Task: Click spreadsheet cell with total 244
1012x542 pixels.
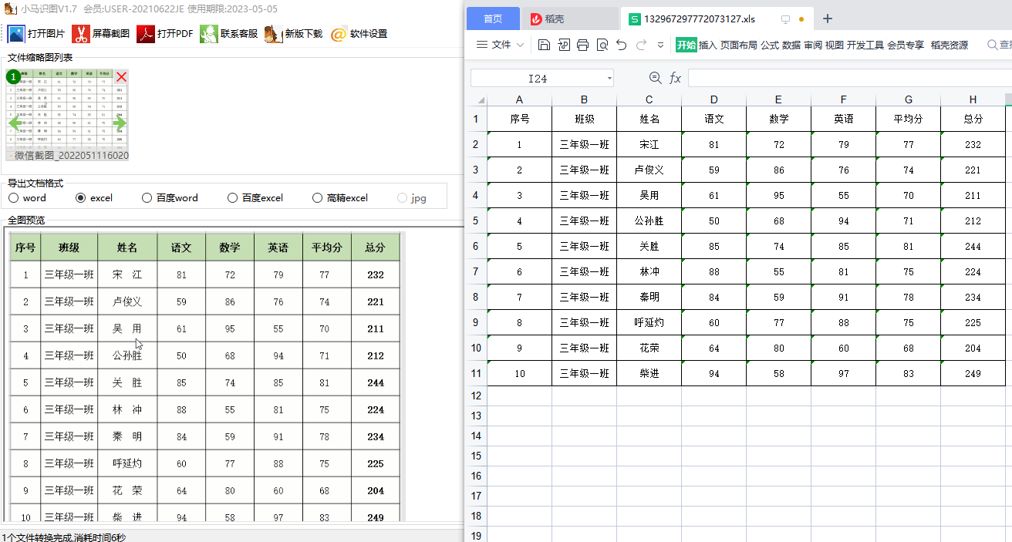Action: (x=973, y=246)
